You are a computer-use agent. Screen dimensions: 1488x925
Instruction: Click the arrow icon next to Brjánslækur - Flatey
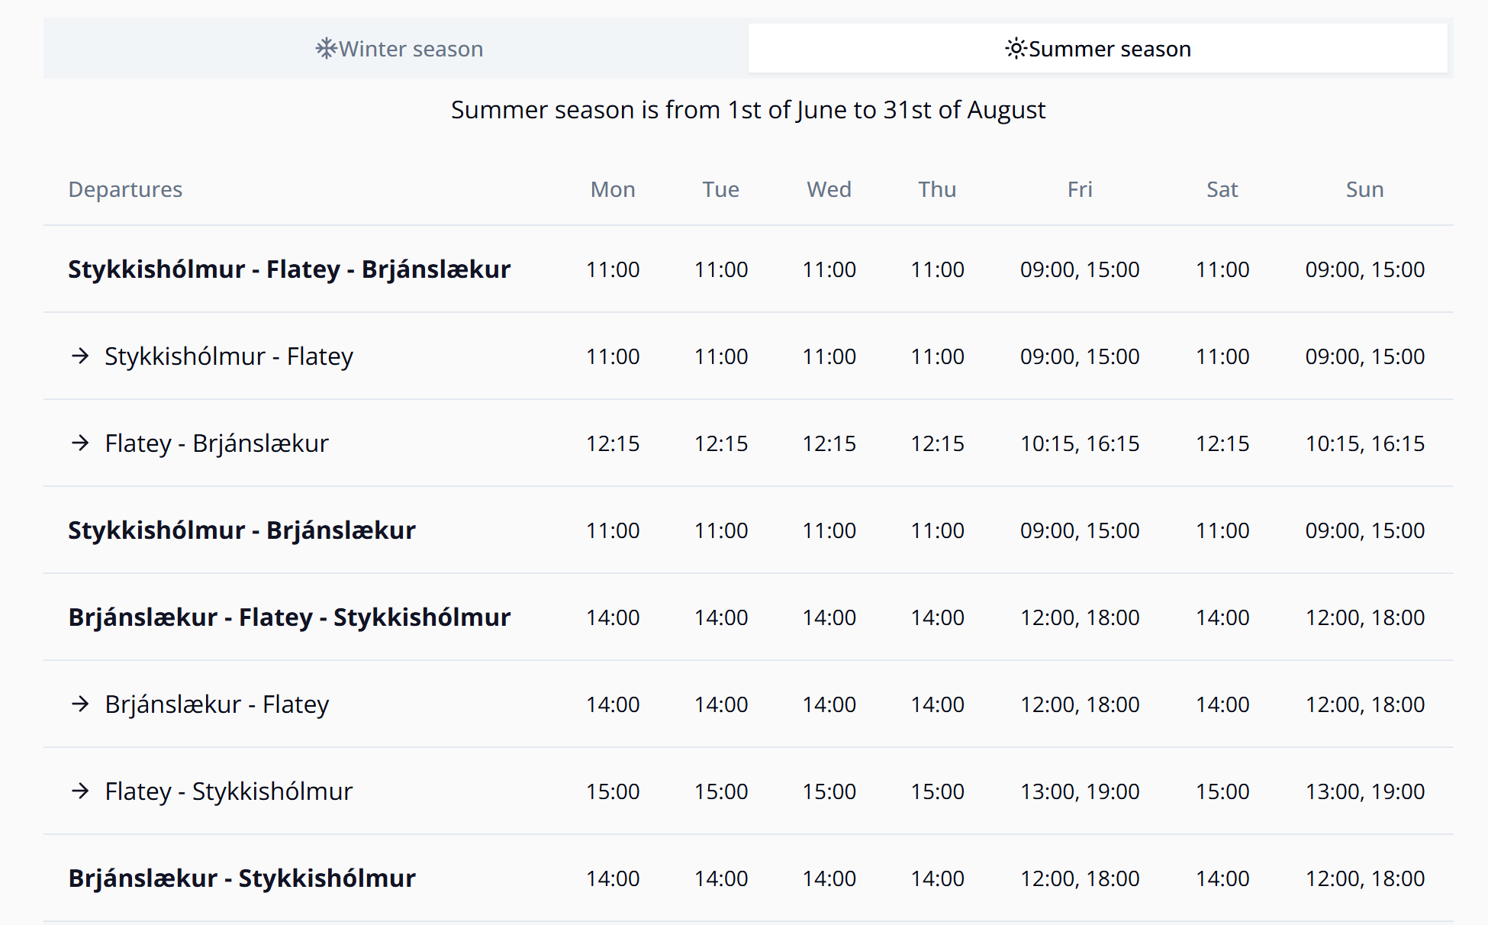pyautogui.click(x=80, y=704)
